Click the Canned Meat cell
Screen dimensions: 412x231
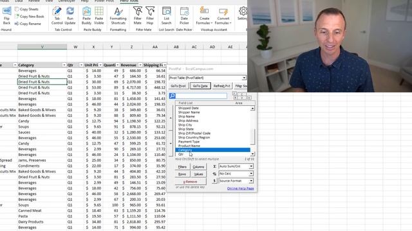coord(42,210)
